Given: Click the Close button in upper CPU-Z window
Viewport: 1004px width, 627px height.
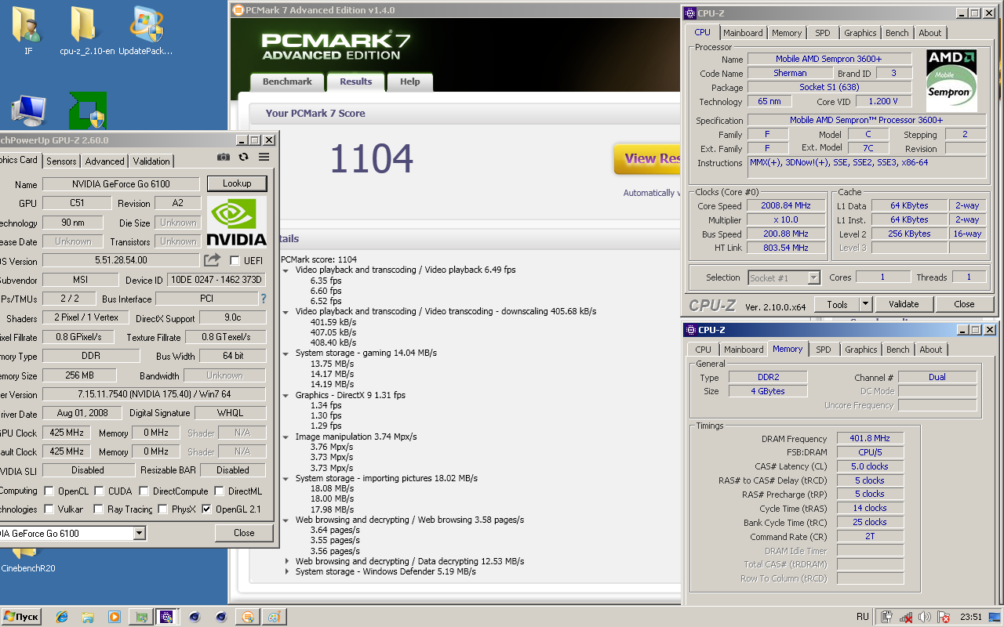Looking at the screenshot, I should 964,304.
